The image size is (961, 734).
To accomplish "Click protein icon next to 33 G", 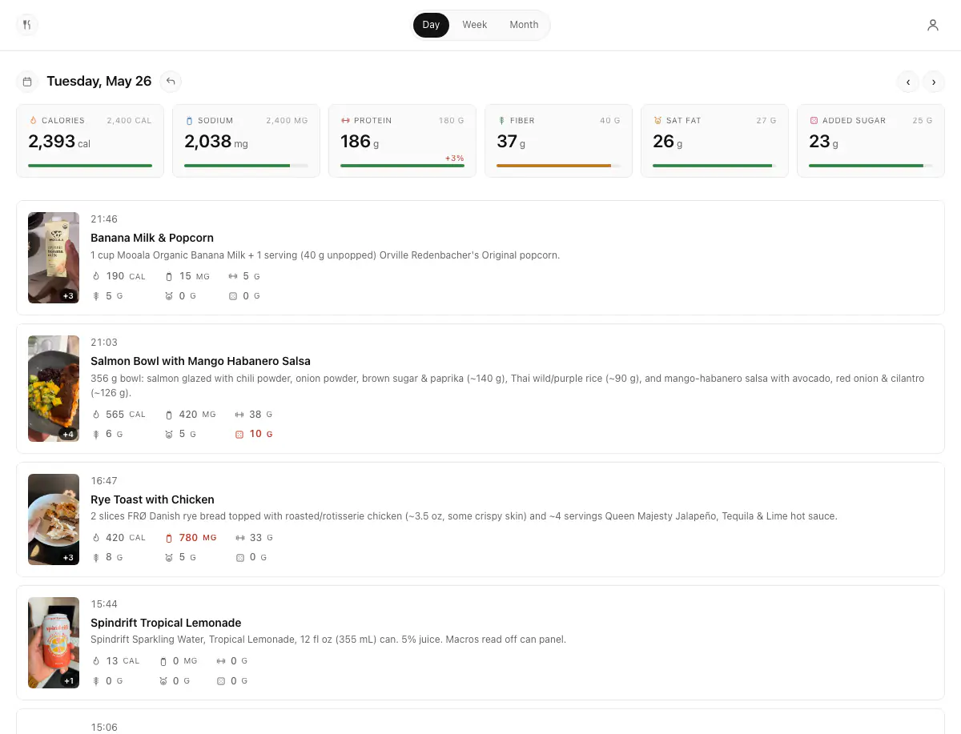I will (x=239, y=538).
